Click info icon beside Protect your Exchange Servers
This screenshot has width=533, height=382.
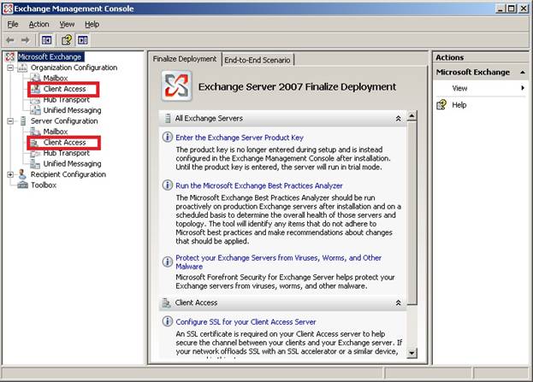(x=167, y=262)
